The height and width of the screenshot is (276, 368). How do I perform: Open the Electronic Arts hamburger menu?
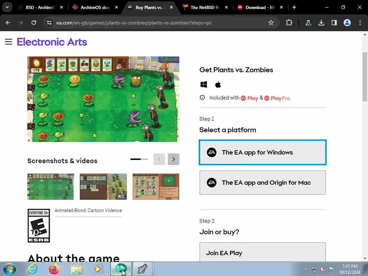pyautogui.click(x=9, y=42)
